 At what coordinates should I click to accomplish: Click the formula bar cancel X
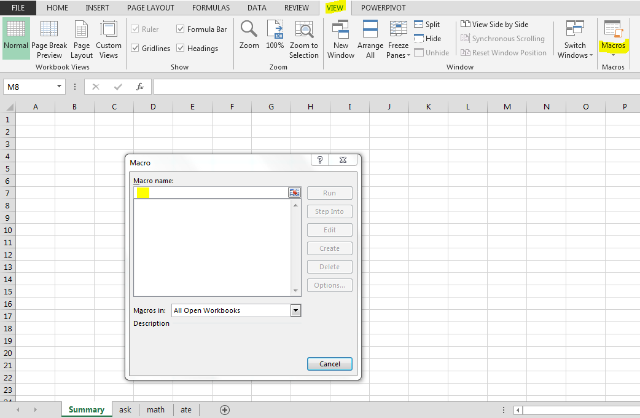pos(96,87)
